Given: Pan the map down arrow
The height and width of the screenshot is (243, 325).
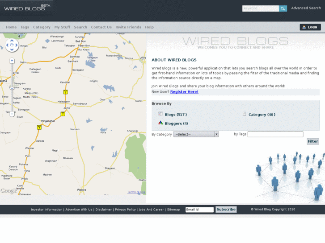Looking at the screenshot, I should pyautogui.click(x=12, y=49).
